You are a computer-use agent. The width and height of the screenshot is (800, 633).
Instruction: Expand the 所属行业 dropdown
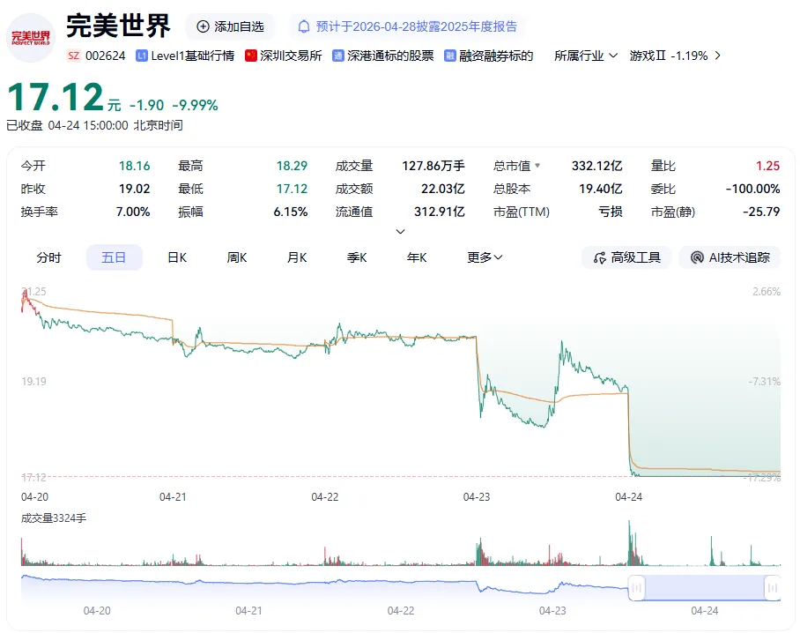pos(586,56)
